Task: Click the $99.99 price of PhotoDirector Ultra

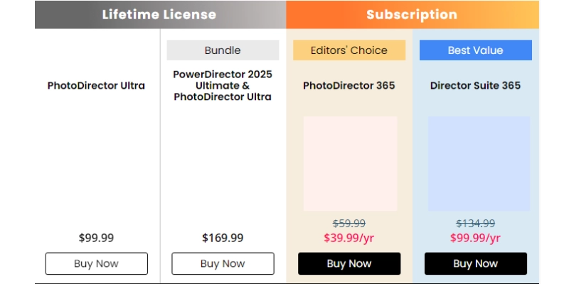Action: pyautogui.click(x=96, y=238)
